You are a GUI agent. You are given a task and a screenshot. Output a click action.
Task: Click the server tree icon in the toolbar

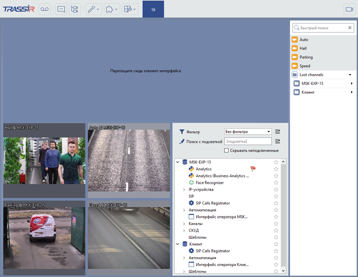75,9
